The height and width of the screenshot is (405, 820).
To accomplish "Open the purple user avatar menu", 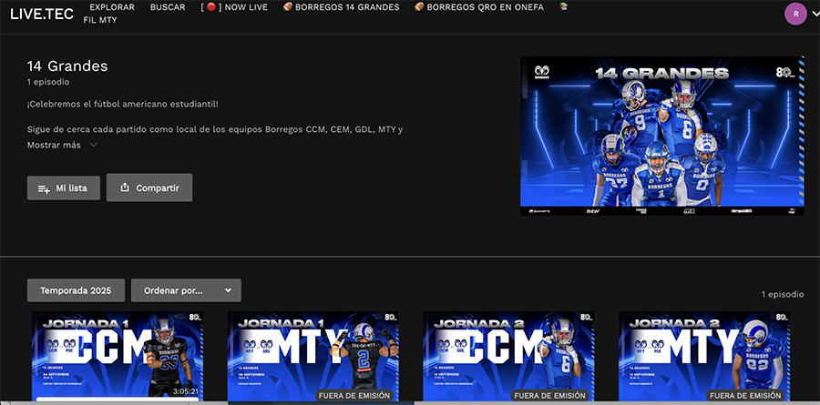I will [795, 14].
